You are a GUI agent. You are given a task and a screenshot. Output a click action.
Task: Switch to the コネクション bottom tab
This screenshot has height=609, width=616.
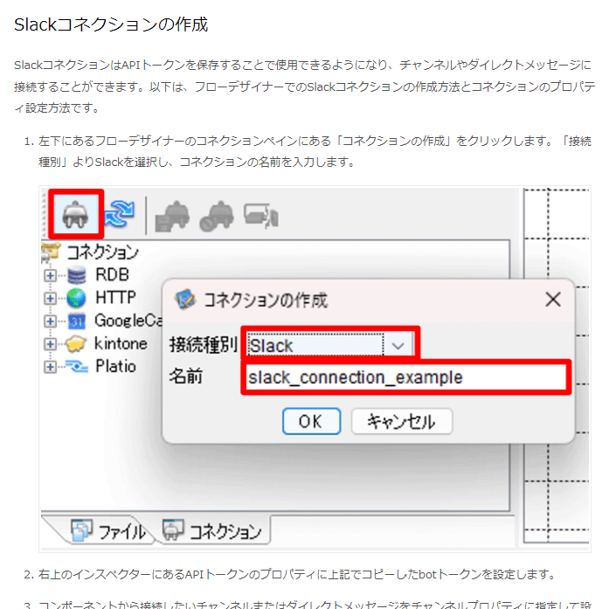(214, 530)
